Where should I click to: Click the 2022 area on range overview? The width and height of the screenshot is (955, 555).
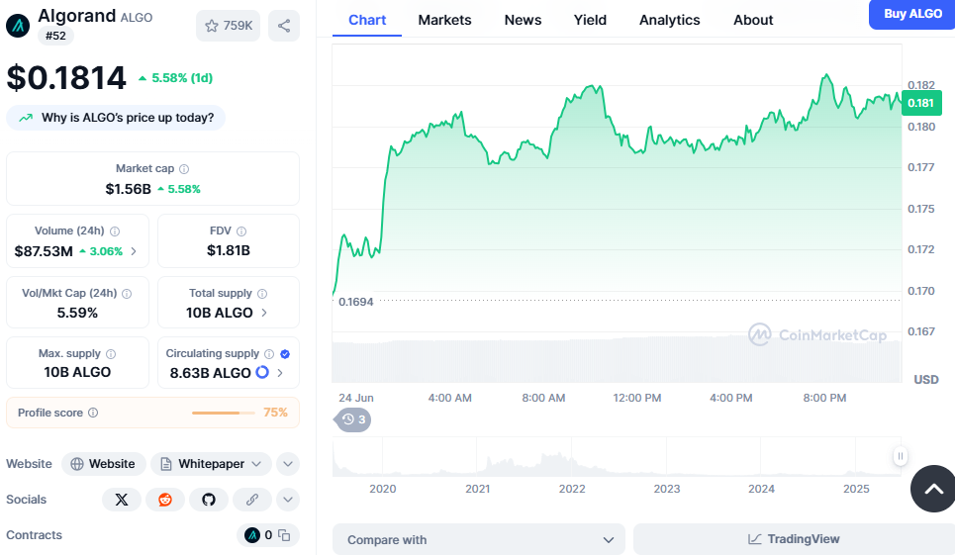(x=572, y=489)
